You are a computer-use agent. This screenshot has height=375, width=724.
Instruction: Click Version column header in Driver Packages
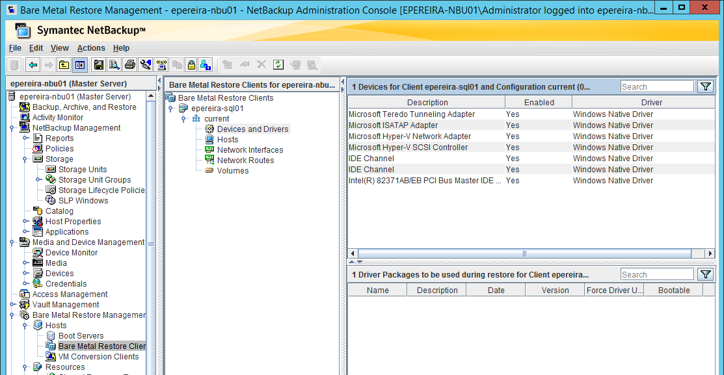coord(555,290)
